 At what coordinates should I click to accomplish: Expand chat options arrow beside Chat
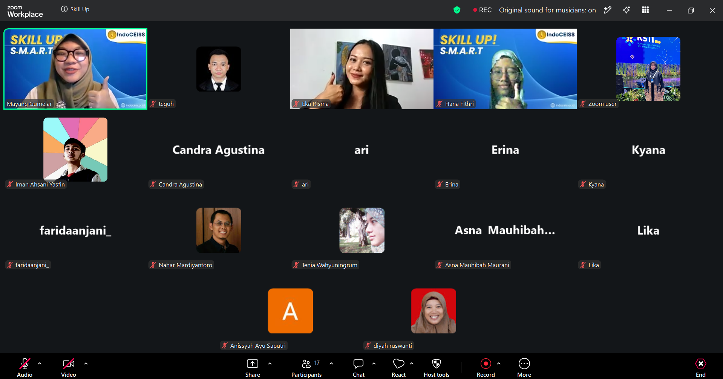[x=374, y=364]
